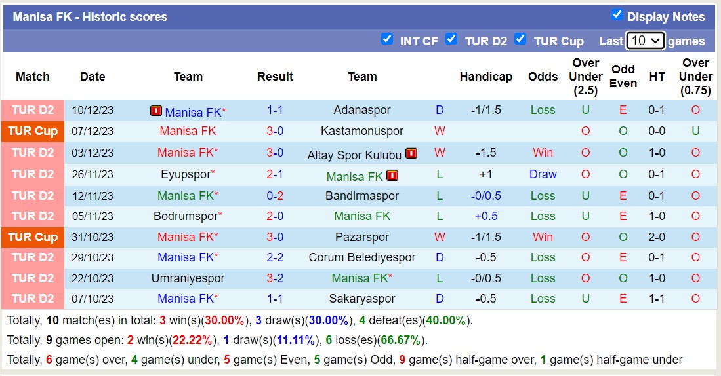Toggle the INT CF filter checkbox
This screenshot has width=721, height=376.
(x=387, y=39)
